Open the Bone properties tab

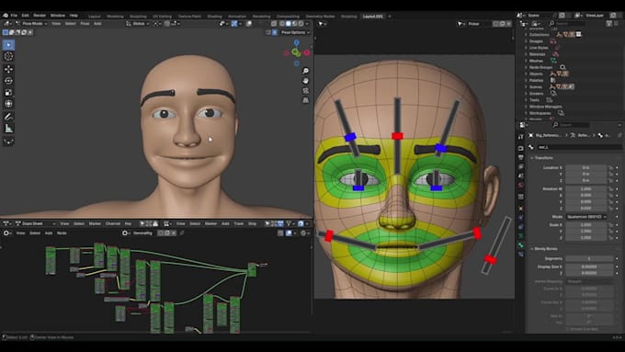521,244
